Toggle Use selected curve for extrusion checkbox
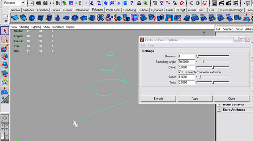Image resolution: width=253 pixels, height=141 pixels. tap(179, 72)
